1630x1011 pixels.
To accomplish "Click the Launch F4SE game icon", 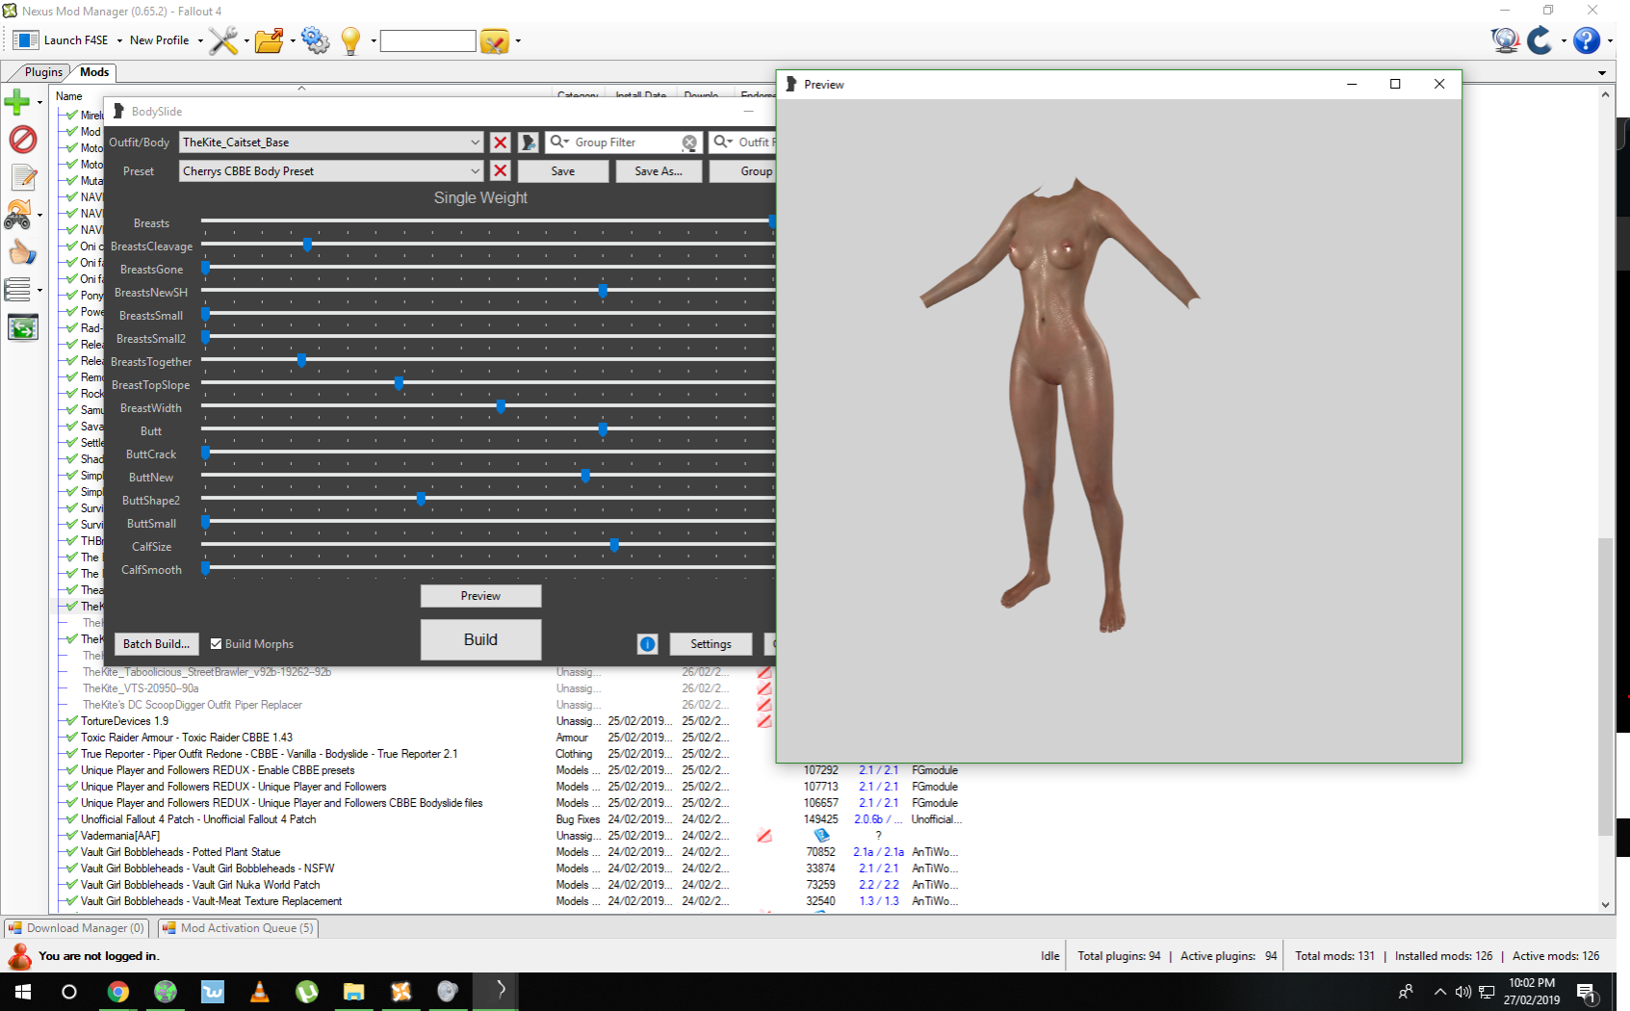I will click(26, 40).
